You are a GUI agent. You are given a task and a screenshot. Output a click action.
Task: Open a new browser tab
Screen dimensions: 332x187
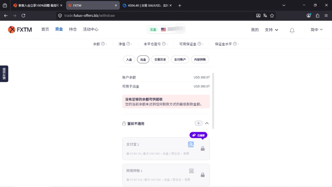(180, 6)
